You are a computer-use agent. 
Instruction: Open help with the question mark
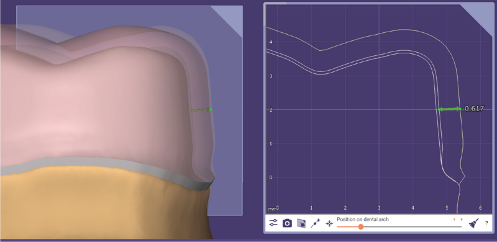coord(486,223)
